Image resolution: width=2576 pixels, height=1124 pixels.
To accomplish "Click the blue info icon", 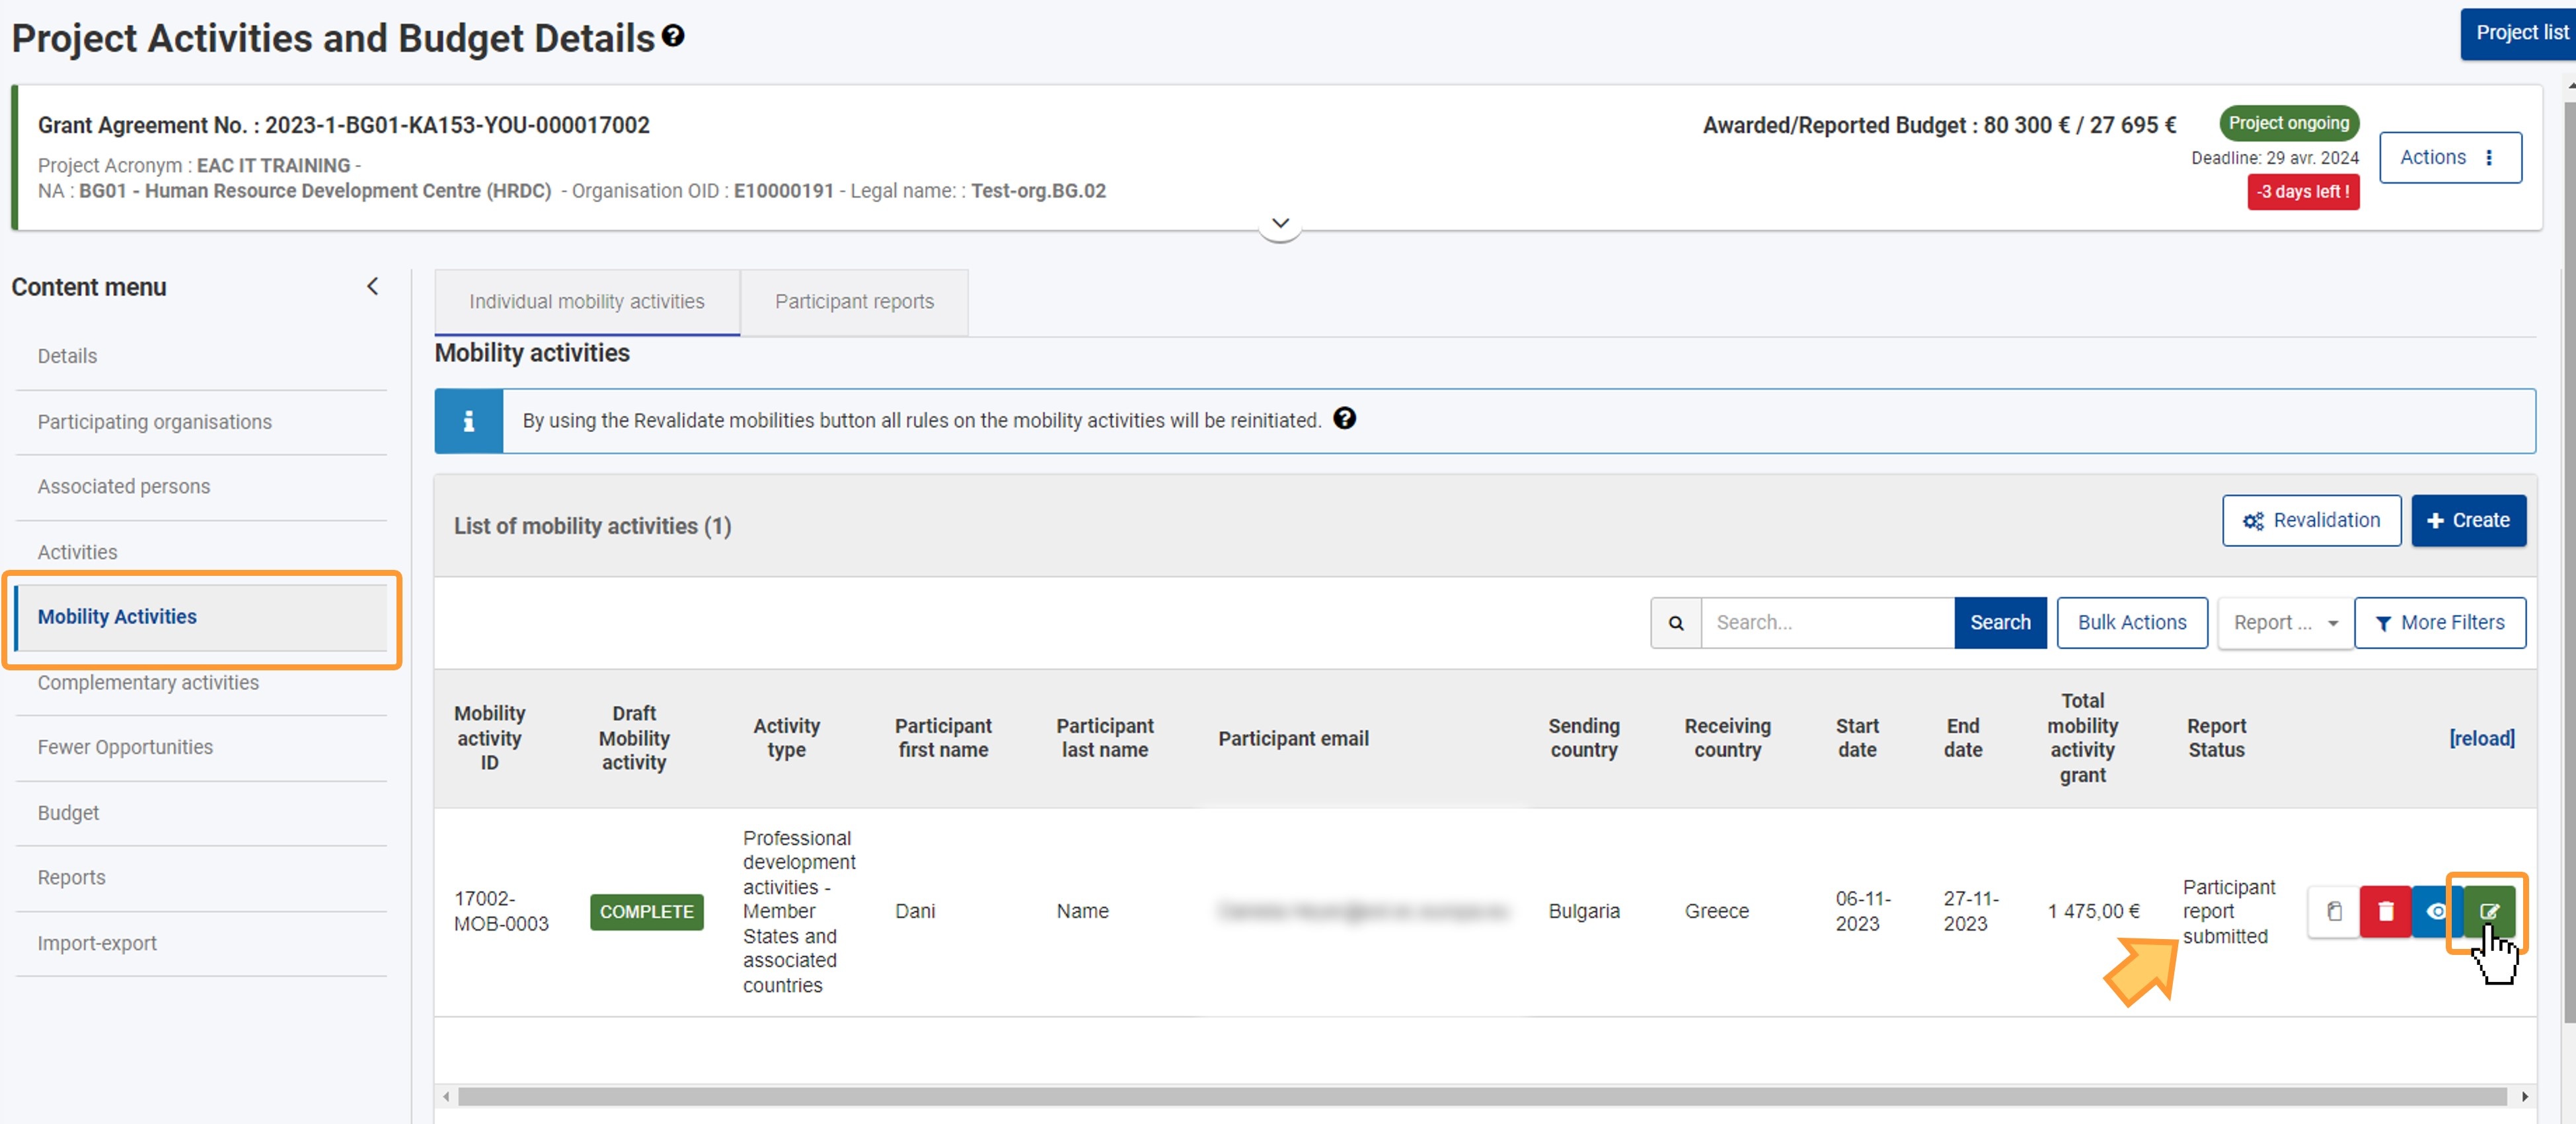I will point(468,421).
